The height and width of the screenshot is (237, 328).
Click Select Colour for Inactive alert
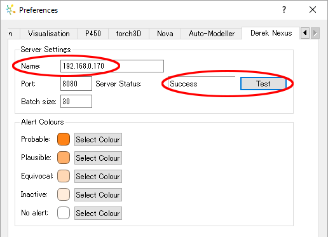click(98, 195)
